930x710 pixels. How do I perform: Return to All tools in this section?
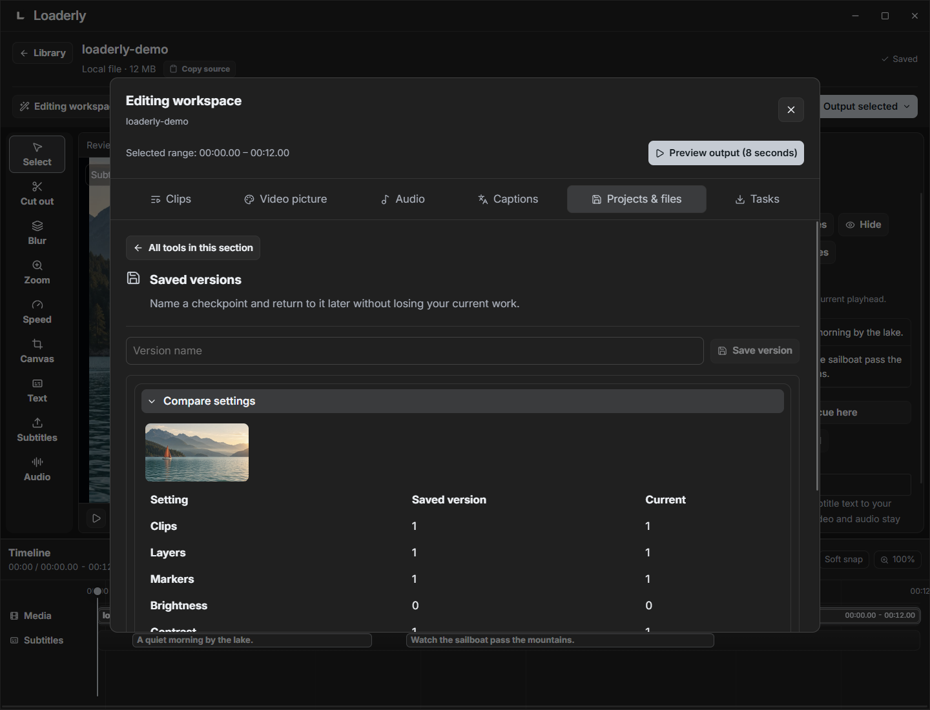(x=193, y=248)
